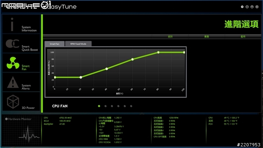Screen dimensions: 263x148
Task: Select the first green CPU FAN pager dot
Action: point(99,106)
